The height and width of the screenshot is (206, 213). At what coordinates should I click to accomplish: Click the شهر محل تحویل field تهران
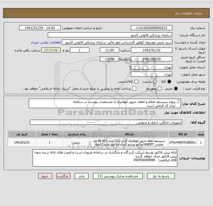[x=152, y=74]
